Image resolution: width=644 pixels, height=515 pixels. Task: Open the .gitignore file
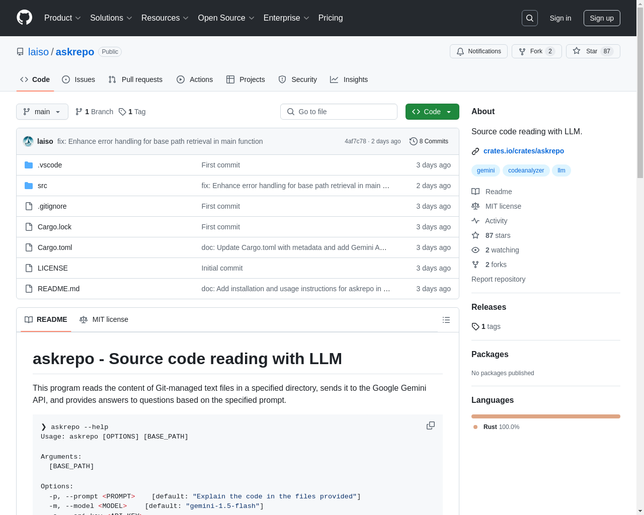(x=52, y=206)
